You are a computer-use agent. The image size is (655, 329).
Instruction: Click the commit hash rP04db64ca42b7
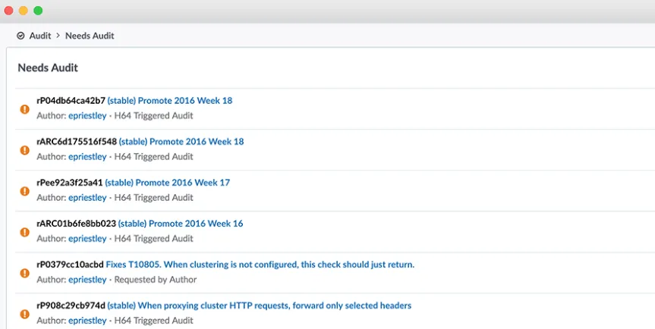(71, 101)
